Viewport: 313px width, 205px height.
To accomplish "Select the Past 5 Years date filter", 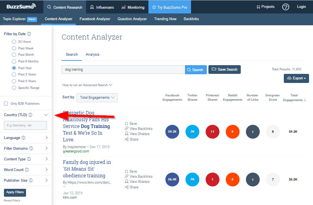I will pyautogui.click(x=14, y=81).
